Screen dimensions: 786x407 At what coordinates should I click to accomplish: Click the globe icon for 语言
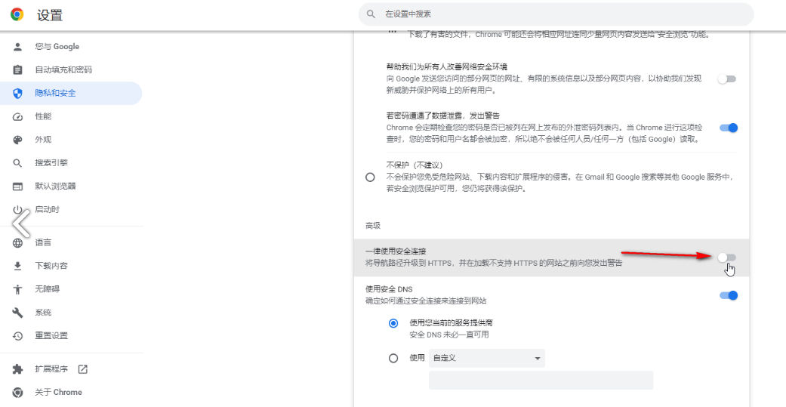coord(17,243)
